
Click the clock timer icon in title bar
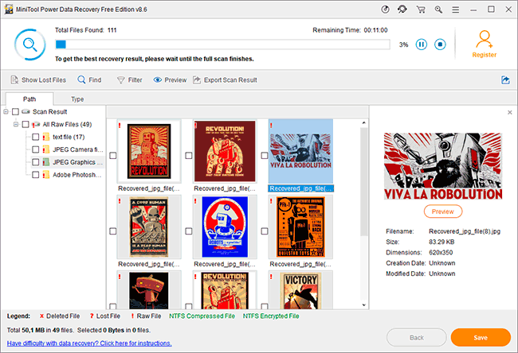pos(385,10)
